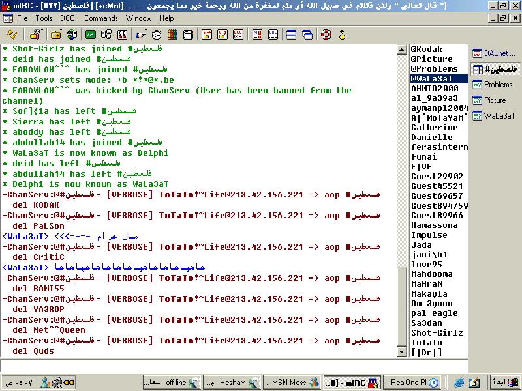Click the chat scrollbar up arrow

click(402, 50)
